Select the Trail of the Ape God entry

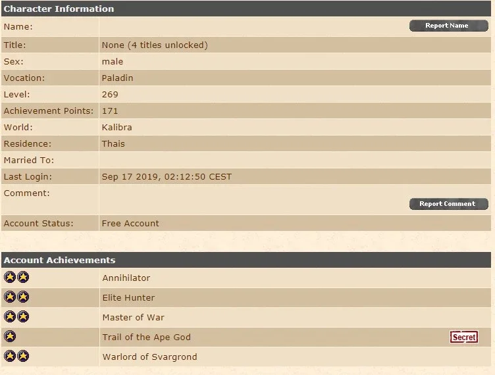pyautogui.click(x=147, y=337)
